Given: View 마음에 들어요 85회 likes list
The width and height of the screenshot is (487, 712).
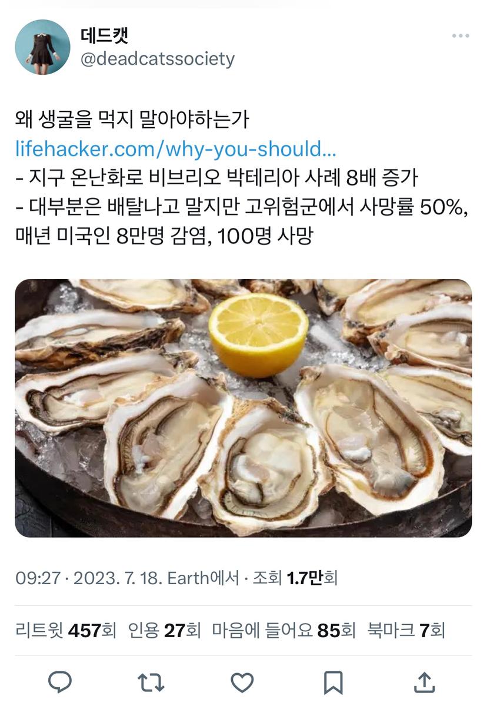Looking at the screenshot, I should (284, 631).
